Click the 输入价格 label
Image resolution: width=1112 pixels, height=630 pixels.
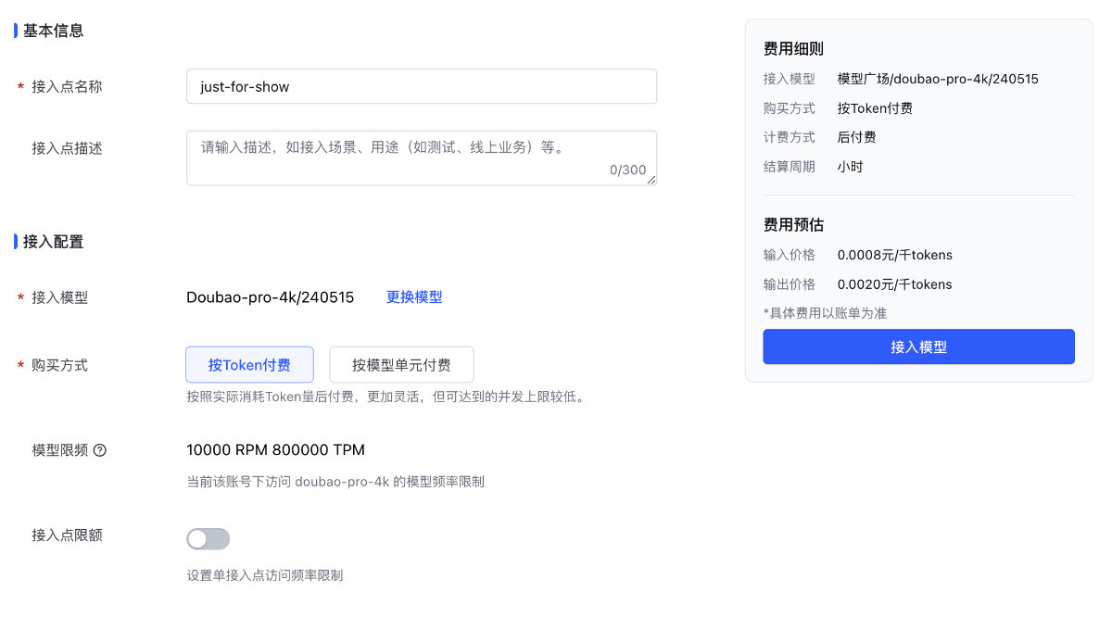pyautogui.click(x=790, y=255)
